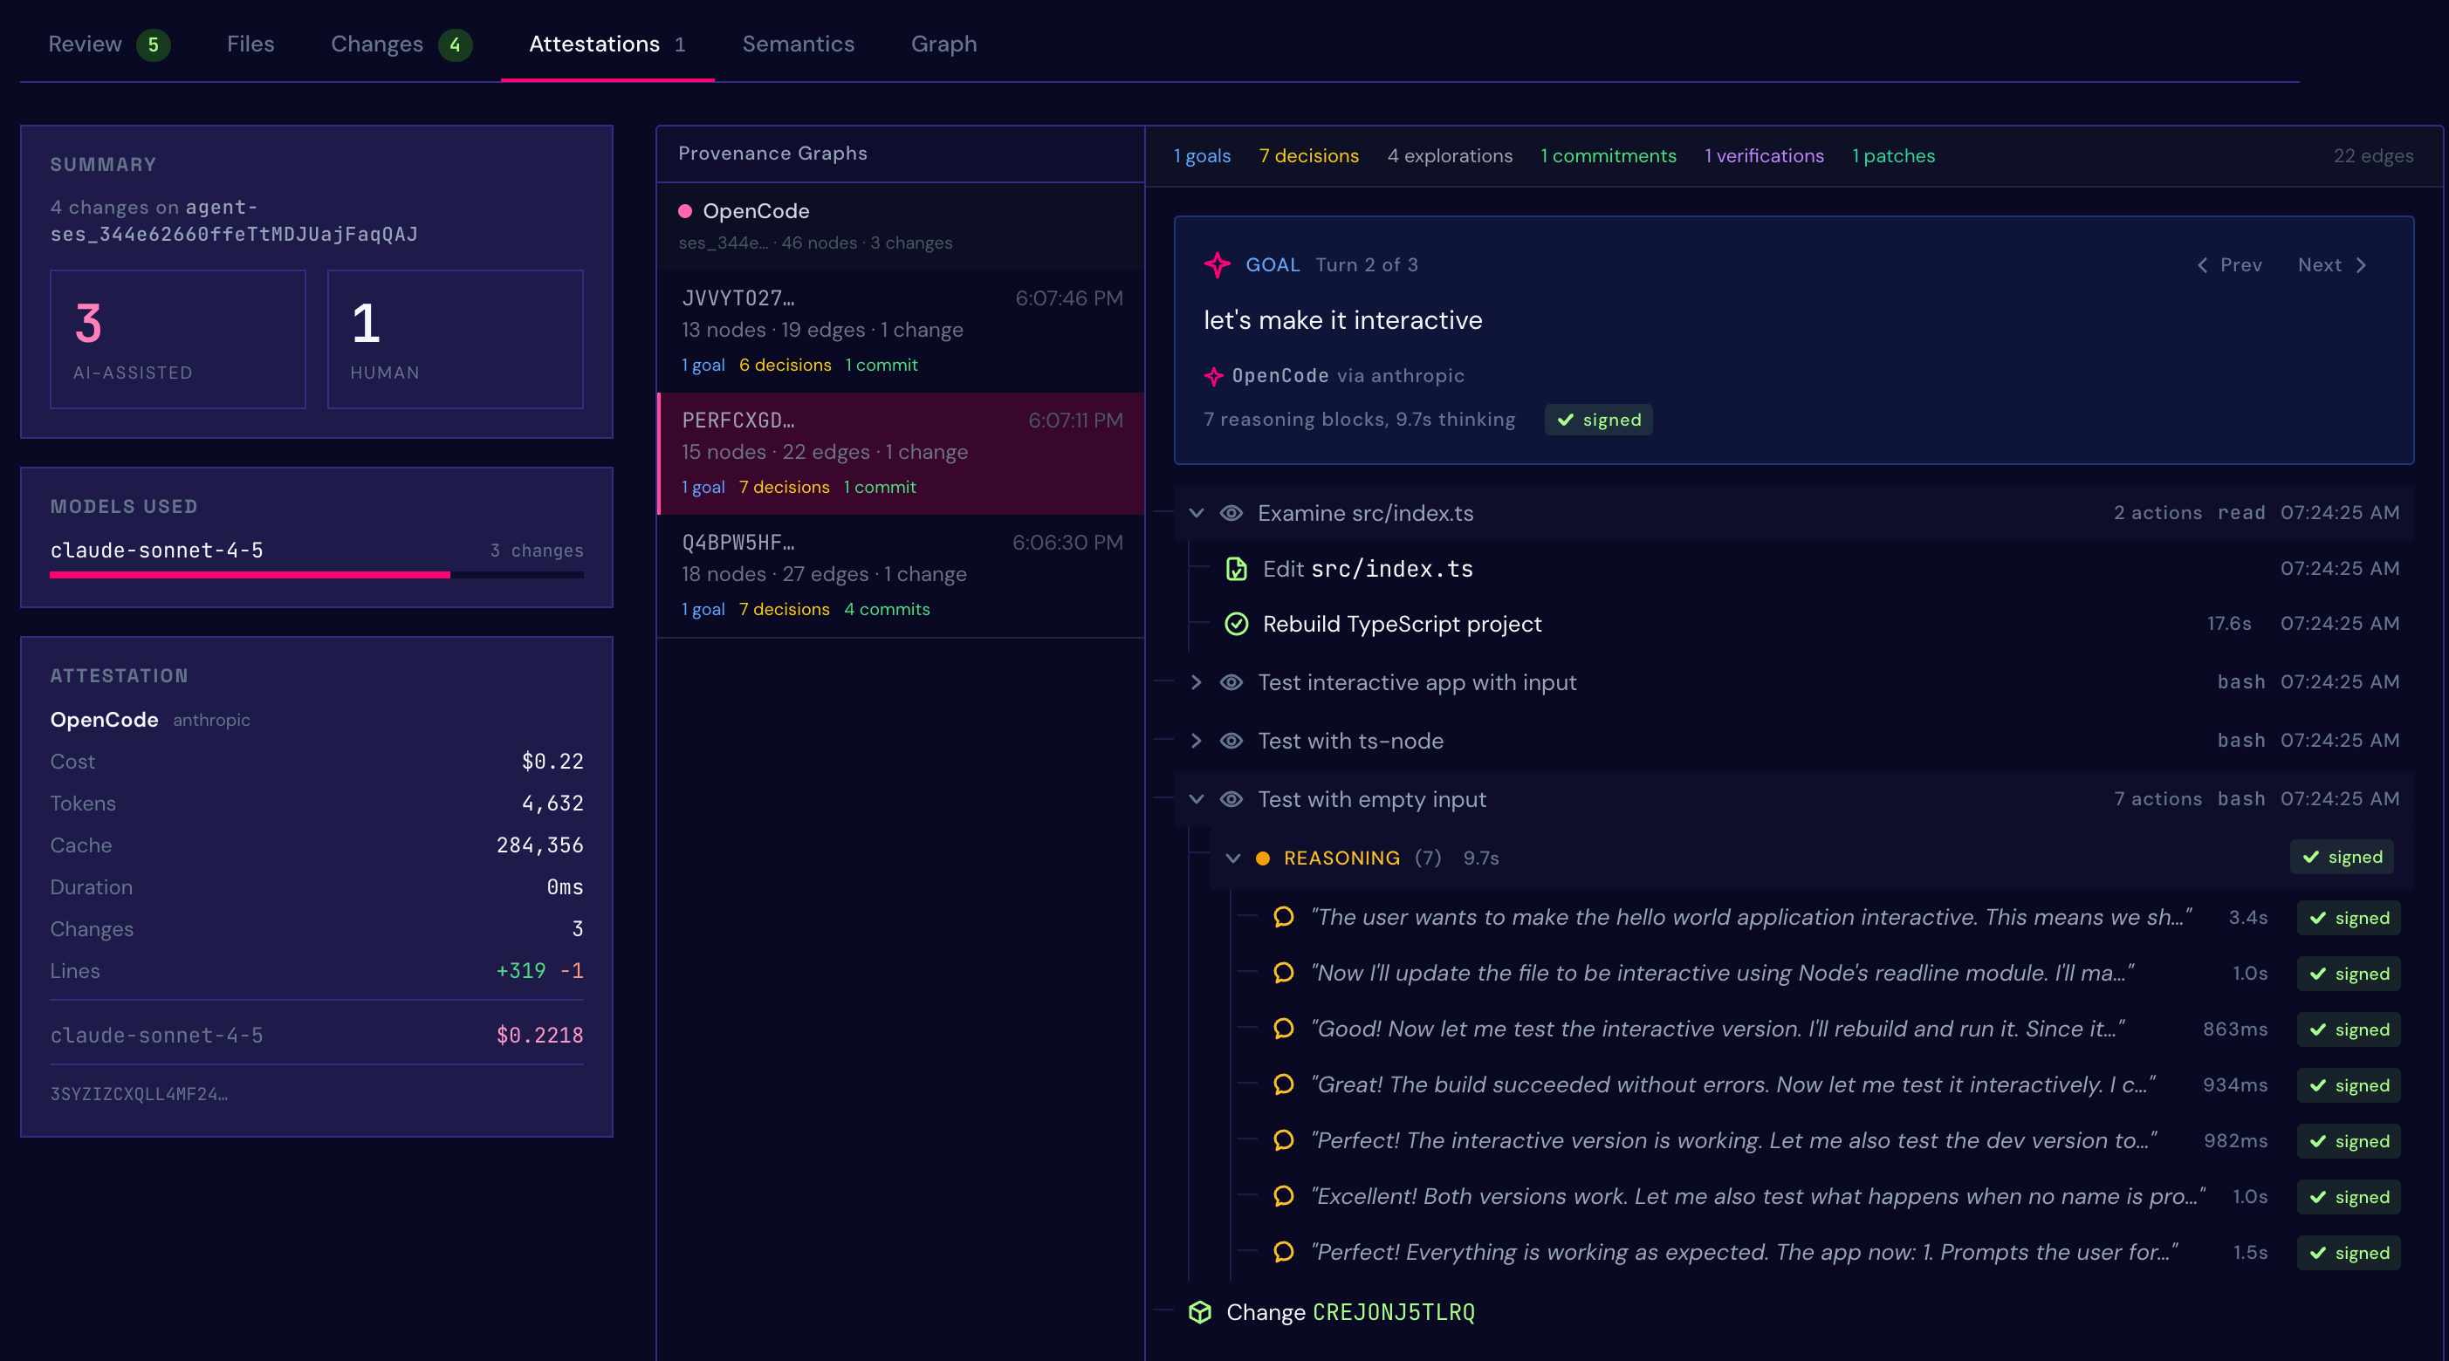Filter by 4 explorations
The height and width of the screenshot is (1361, 2449).
point(1450,156)
